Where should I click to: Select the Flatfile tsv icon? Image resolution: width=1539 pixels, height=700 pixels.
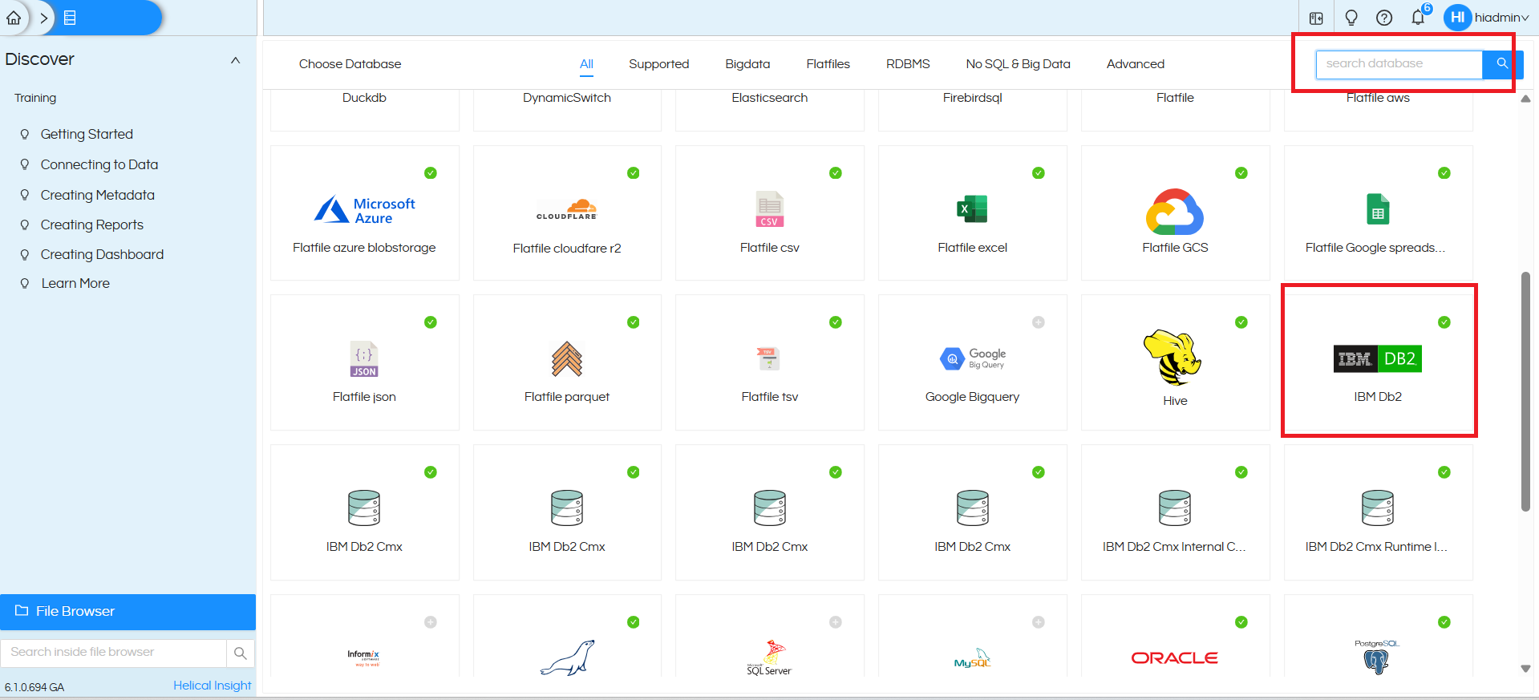pos(769,358)
